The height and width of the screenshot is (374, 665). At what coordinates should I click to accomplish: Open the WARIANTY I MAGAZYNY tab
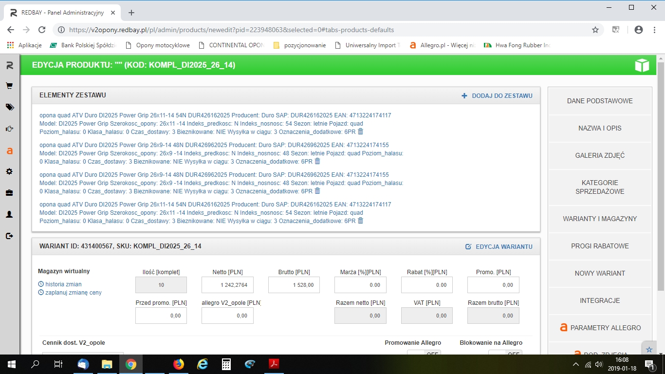(x=600, y=219)
